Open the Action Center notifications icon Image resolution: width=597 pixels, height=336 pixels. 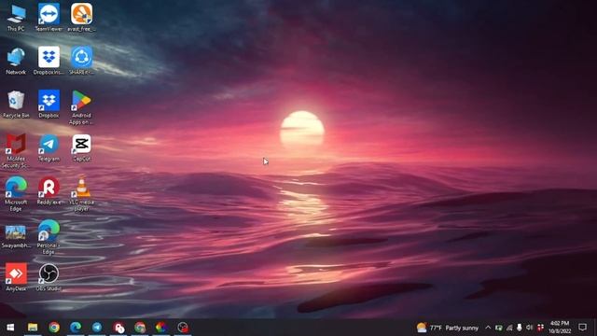(582, 328)
